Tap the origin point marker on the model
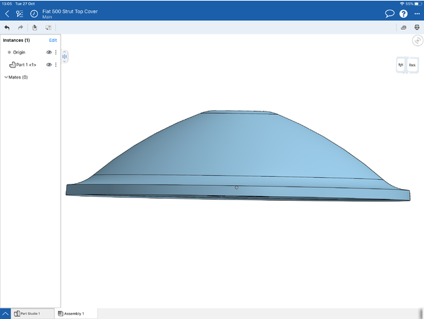The height and width of the screenshot is (319, 424). point(236,187)
